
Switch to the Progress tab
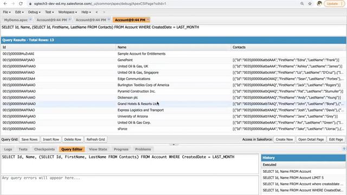(121, 149)
